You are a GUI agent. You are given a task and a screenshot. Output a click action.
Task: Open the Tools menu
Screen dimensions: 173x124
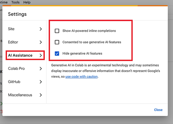coord(16,2)
